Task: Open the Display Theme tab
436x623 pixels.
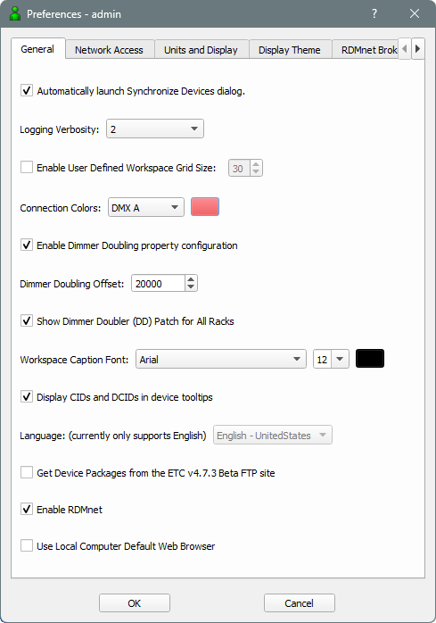Action: [290, 50]
